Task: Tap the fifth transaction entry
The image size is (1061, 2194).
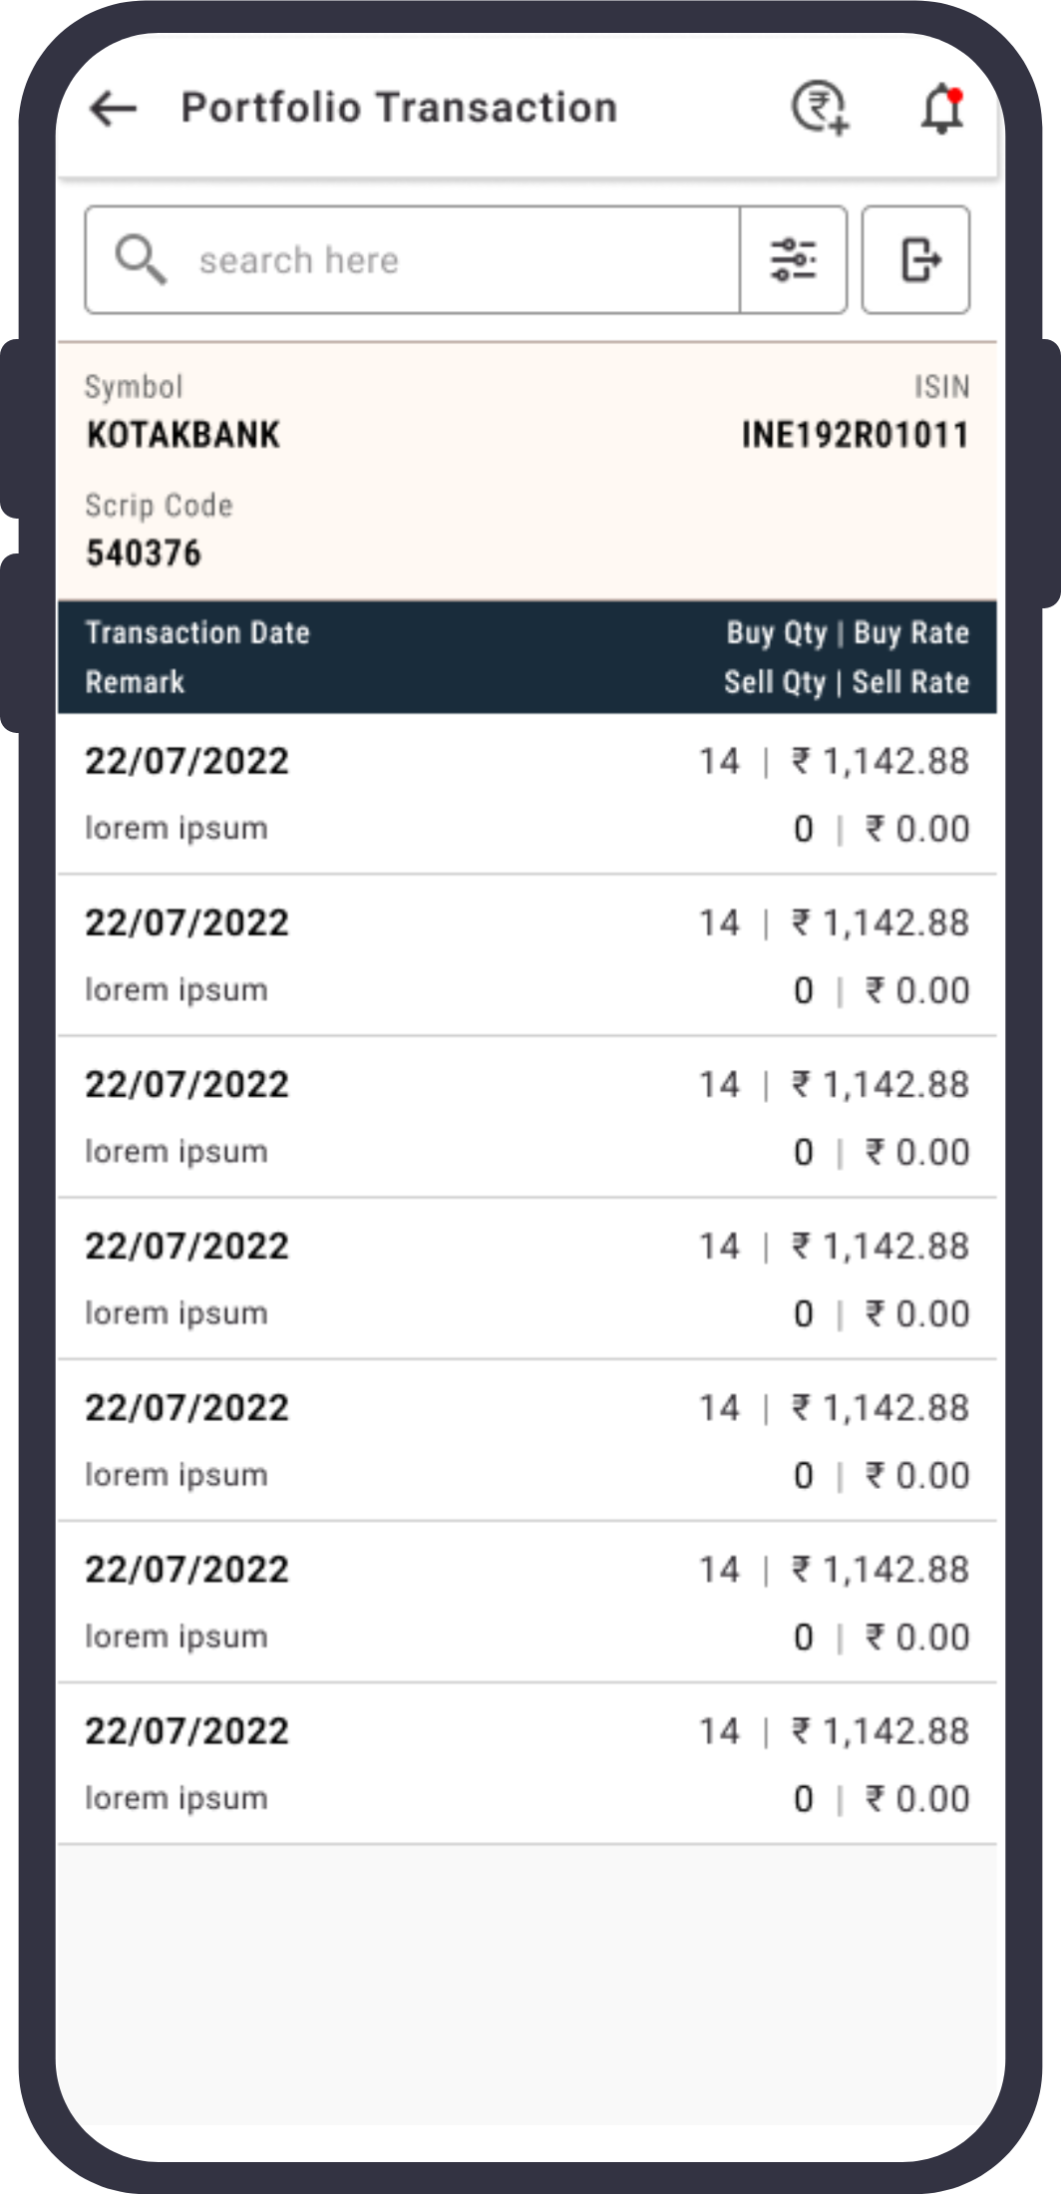Action: (x=528, y=1441)
